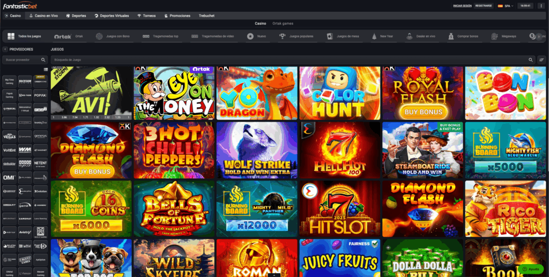Image resolution: width=549 pixels, height=277 pixels.
Task: Click the Registrarse button
Action: 484,6
